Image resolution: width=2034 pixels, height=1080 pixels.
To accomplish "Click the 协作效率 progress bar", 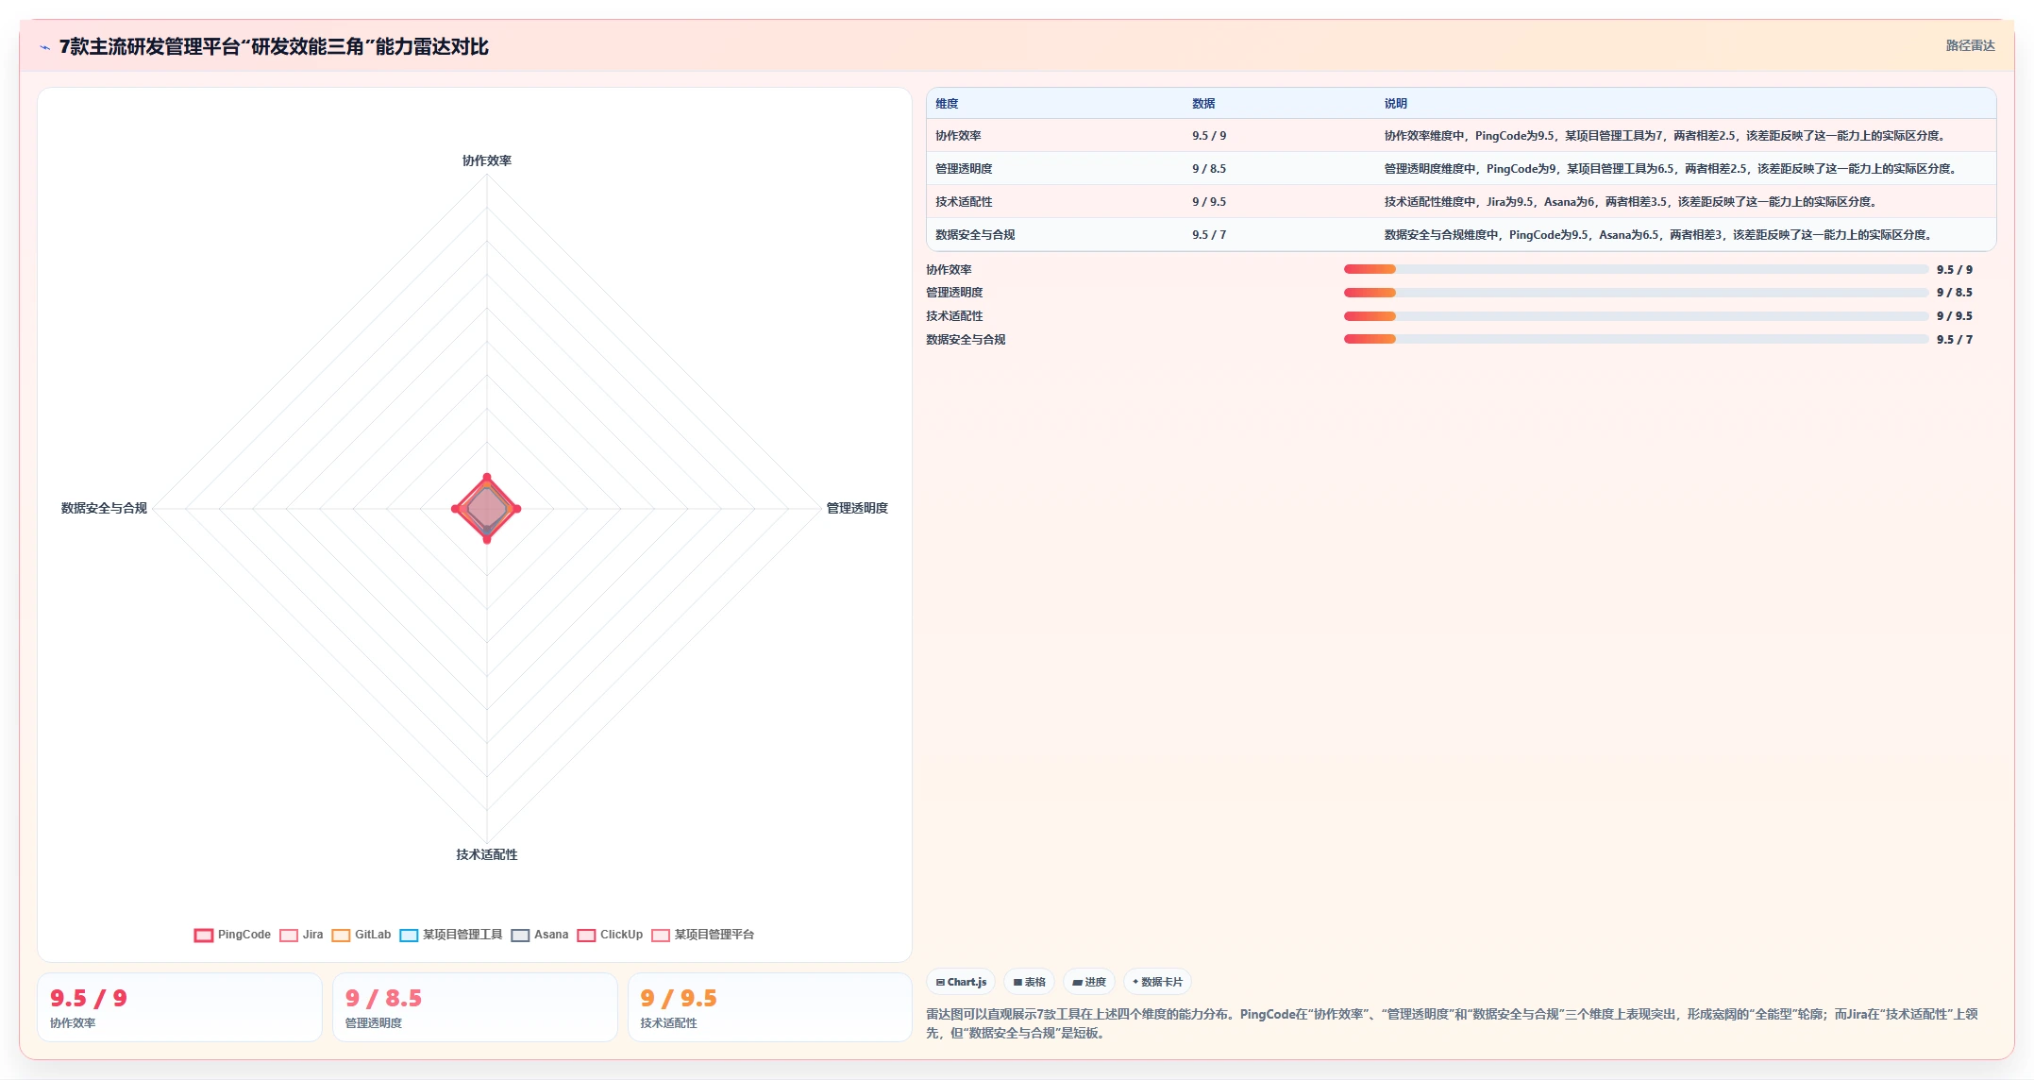I will (1636, 269).
